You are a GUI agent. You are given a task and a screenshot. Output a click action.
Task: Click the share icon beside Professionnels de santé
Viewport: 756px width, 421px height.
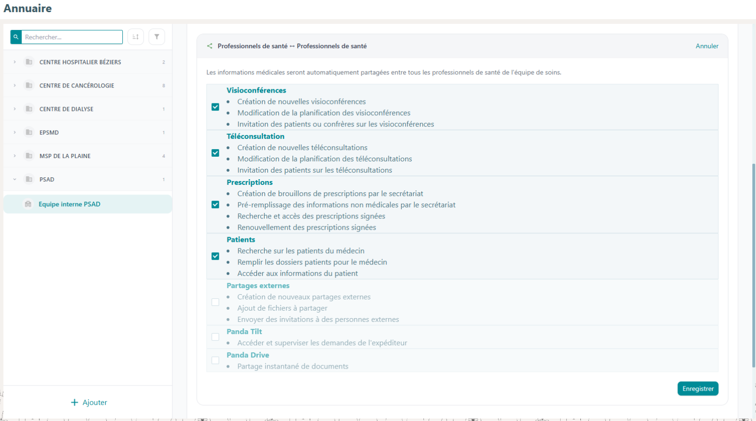point(210,46)
